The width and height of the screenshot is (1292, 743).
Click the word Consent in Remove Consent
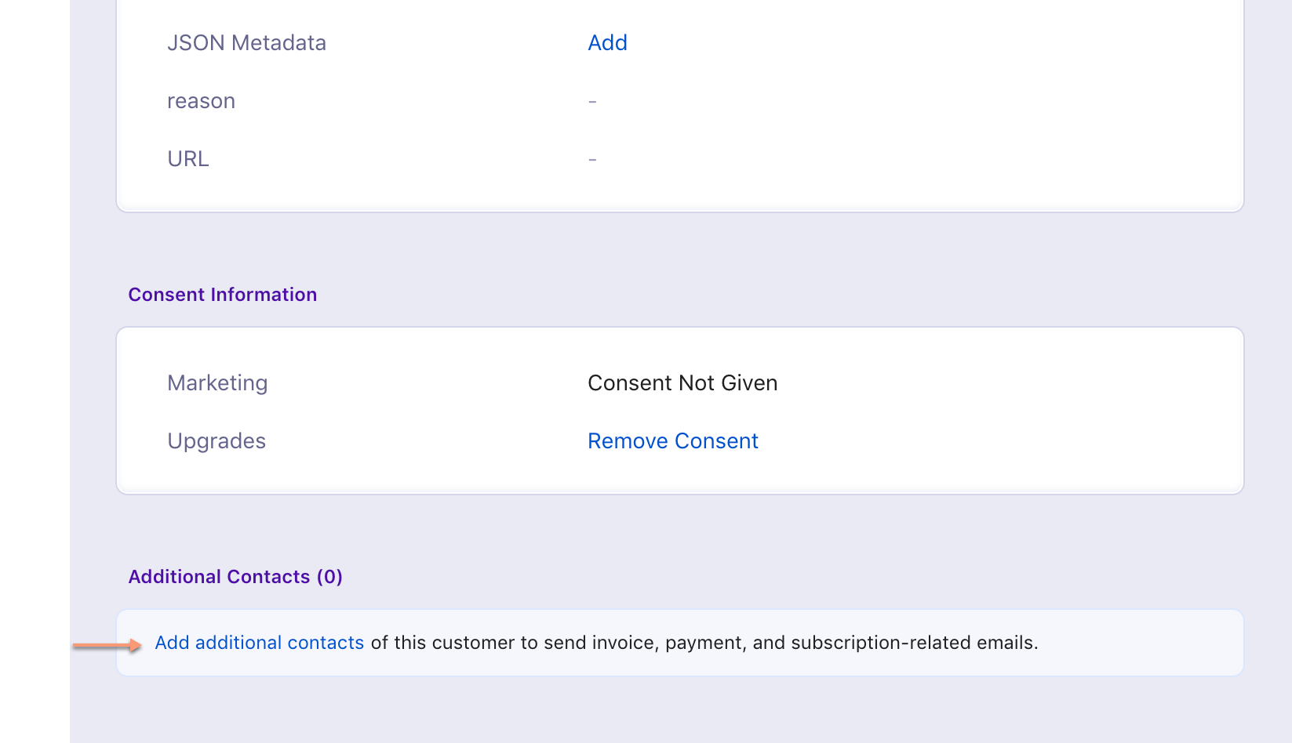(x=716, y=441)
